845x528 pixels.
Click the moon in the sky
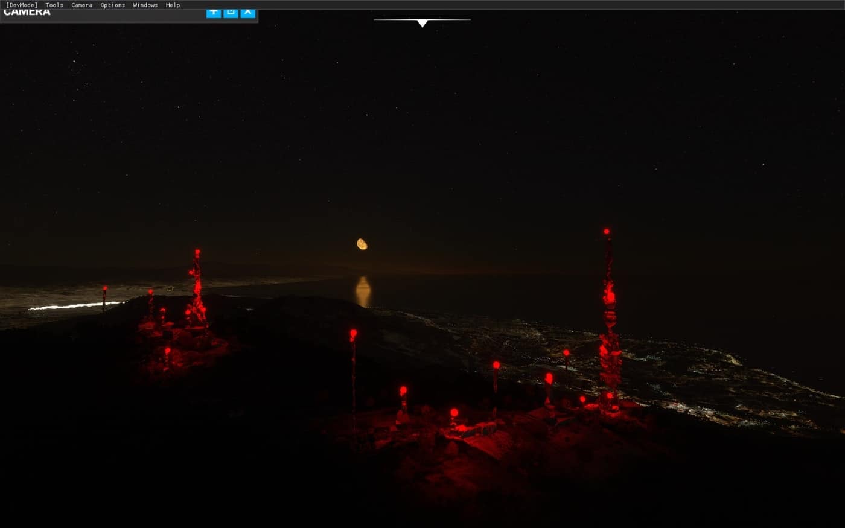pos(362,244)
